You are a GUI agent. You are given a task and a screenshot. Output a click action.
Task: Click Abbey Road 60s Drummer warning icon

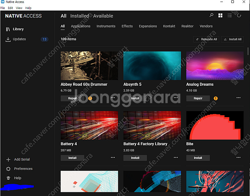coord(90,98)
